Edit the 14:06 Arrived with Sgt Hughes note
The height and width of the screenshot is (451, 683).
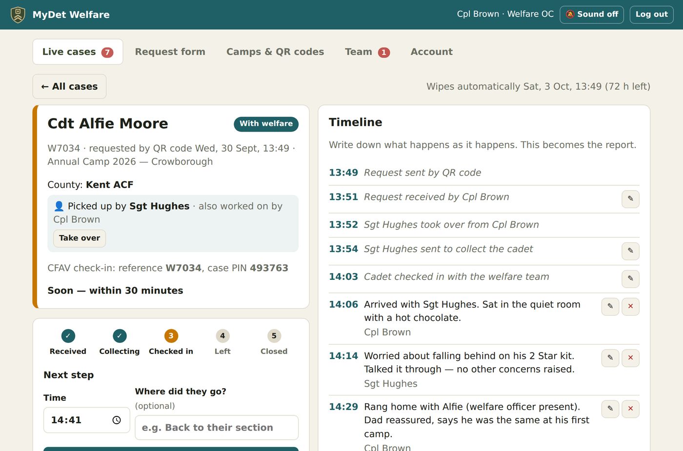[610, 307]
